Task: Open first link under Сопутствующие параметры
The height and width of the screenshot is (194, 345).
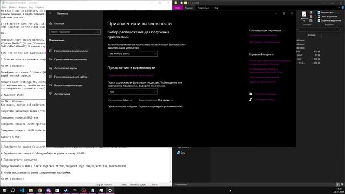Action: [x=263, y=35]
